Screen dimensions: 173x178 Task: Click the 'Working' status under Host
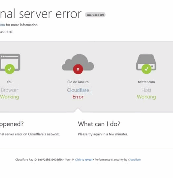click(146, 97)
